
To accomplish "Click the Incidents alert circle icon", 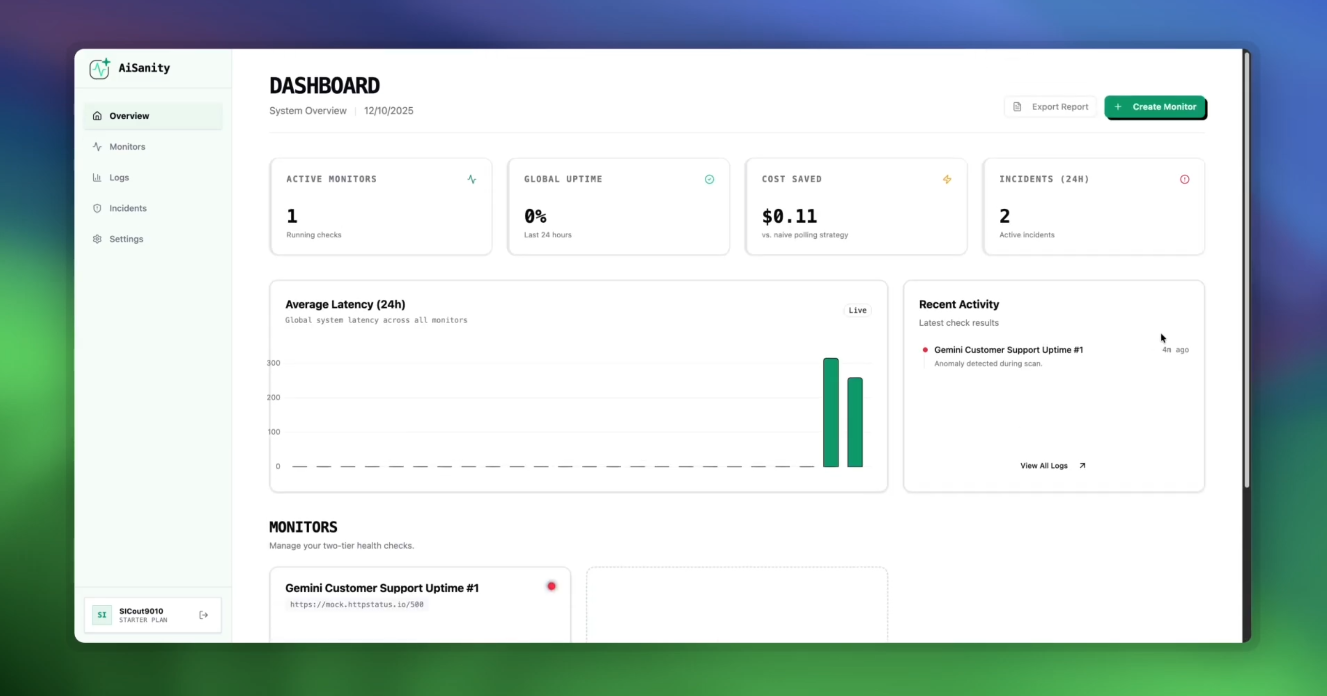I will click(x=1185, y=179).
